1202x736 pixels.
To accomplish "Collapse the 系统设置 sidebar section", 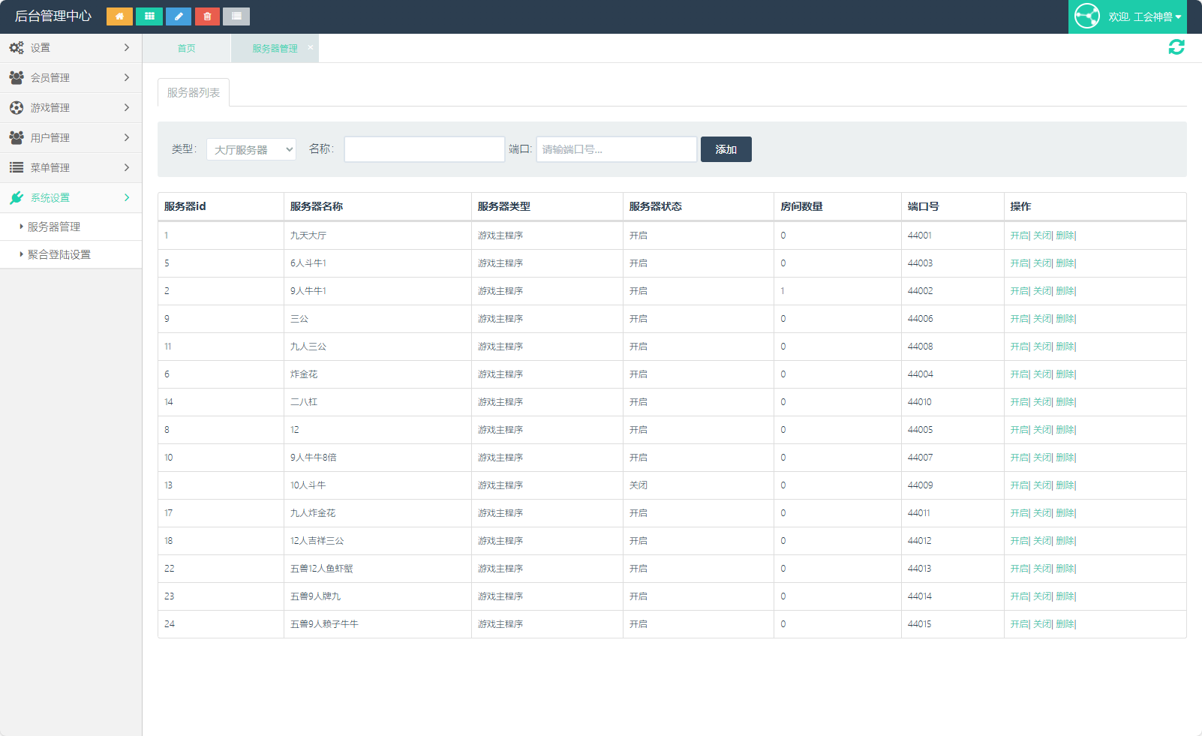I will [x=71, y=197].
